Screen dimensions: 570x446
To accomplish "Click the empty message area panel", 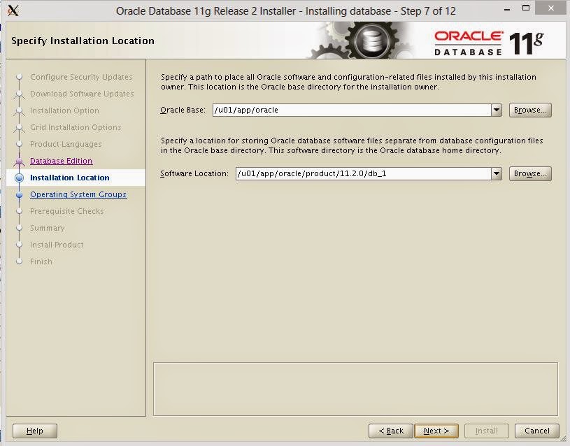I will tap(355, 389).
